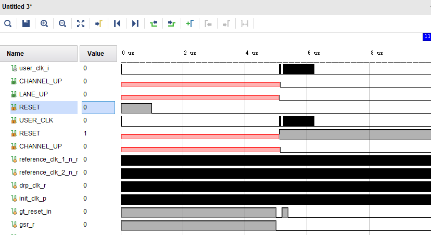Click the highlighted RESET value field
This screenshot has width=431, height=235.
tap(98, 107)
